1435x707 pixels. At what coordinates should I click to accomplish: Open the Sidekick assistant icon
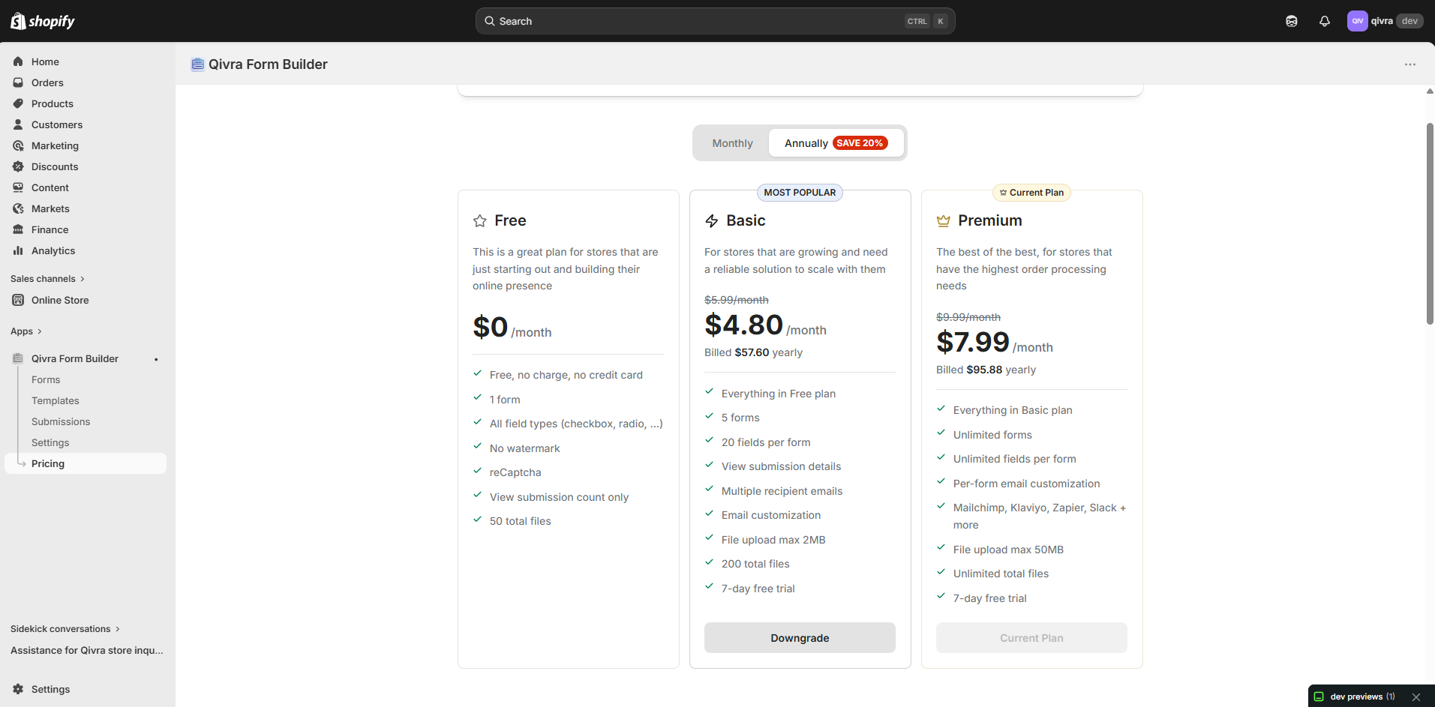[x=1291, y=21]
